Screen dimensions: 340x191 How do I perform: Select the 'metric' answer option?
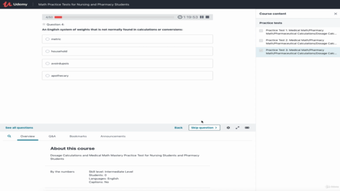click(x=127, y=39)
